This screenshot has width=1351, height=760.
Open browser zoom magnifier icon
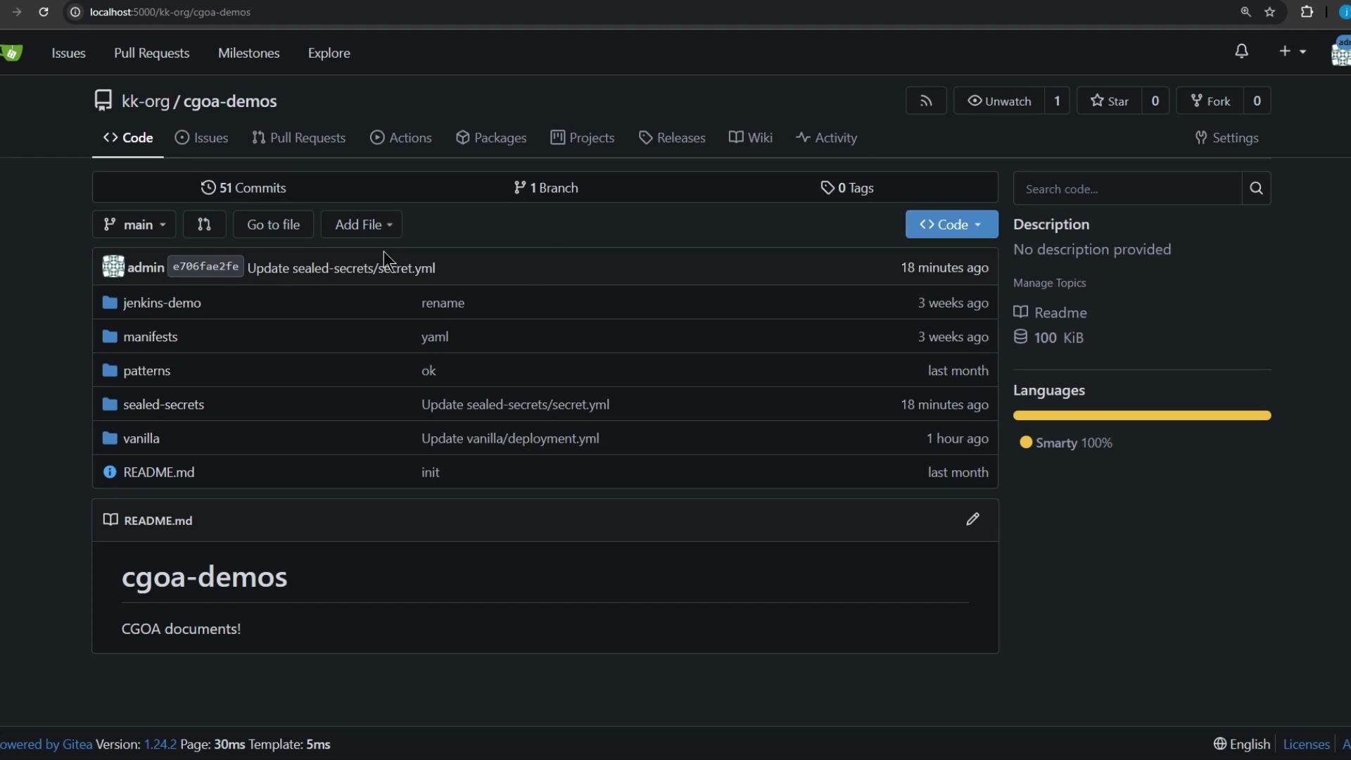click(1246, 12)
